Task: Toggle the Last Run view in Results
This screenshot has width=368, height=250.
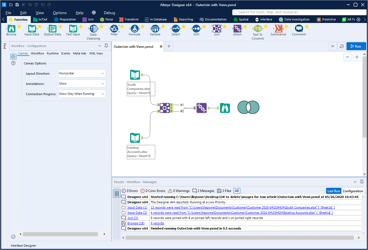Action: click(x=334, y=191)
